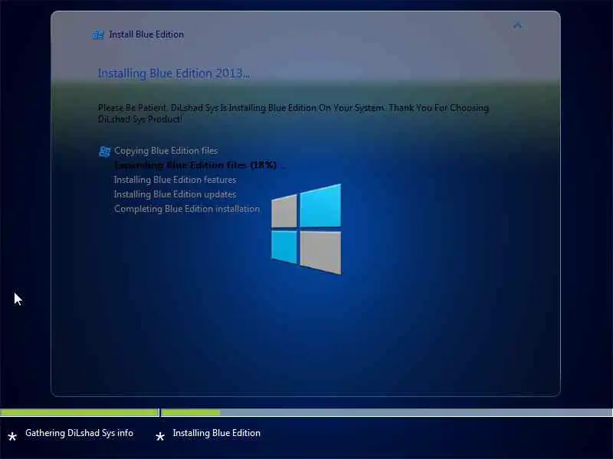
Task: Click the 'Completing Blue Edition installation' step
Action: [187, 209]
